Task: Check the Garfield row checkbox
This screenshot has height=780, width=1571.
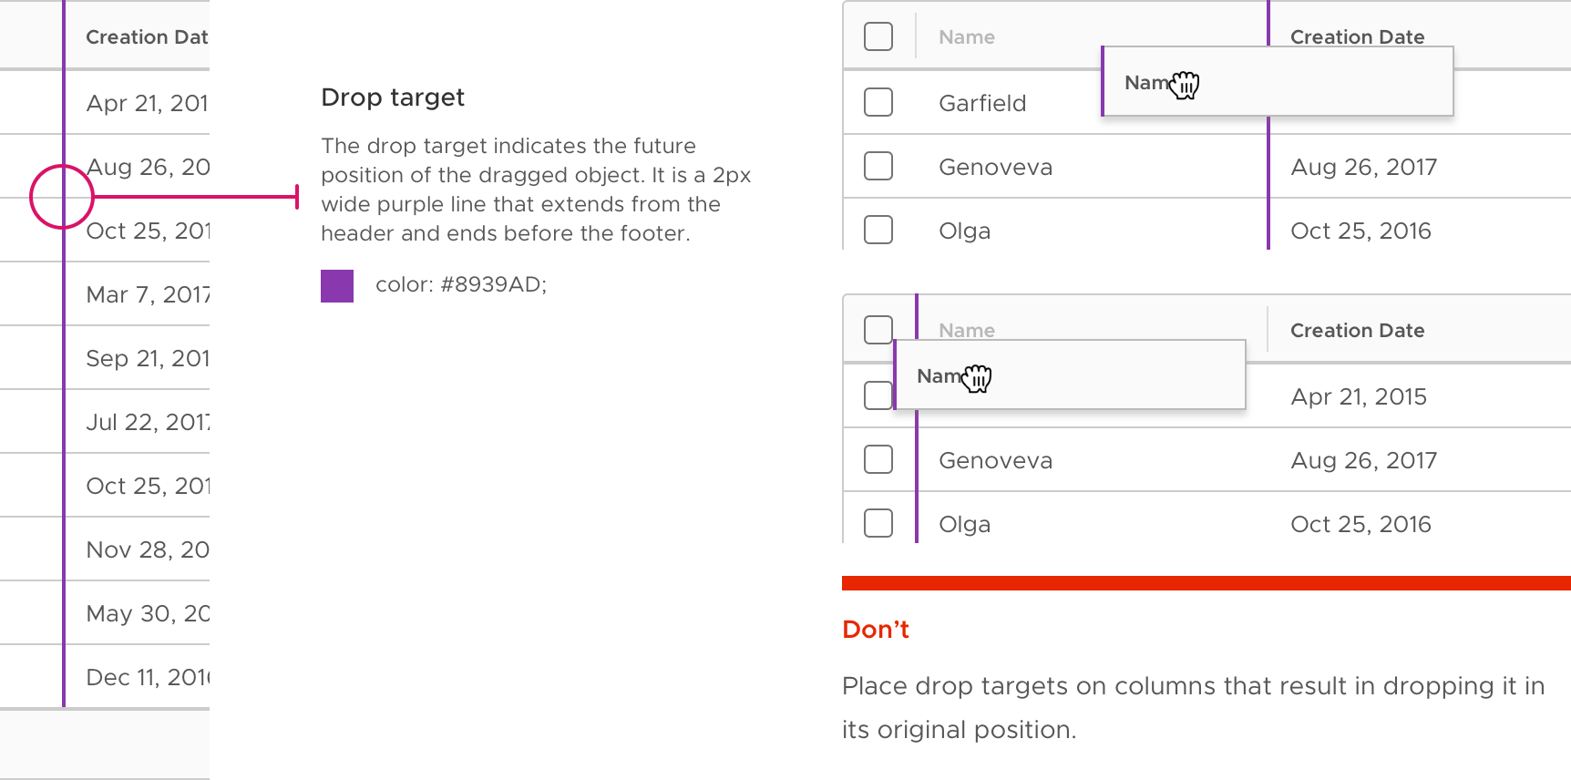Action: point(878,102)
